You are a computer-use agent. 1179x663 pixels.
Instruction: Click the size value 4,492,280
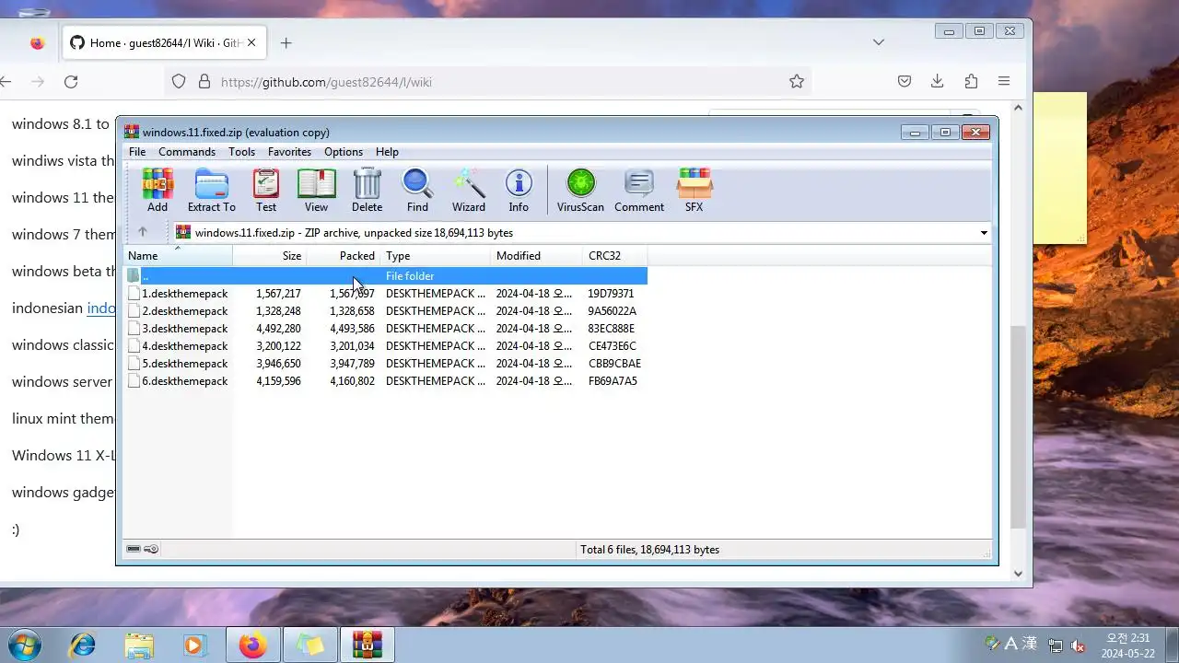278,329
